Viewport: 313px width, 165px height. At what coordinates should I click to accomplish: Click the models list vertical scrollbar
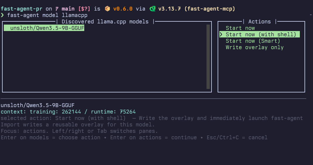click(x=208, y=56)
